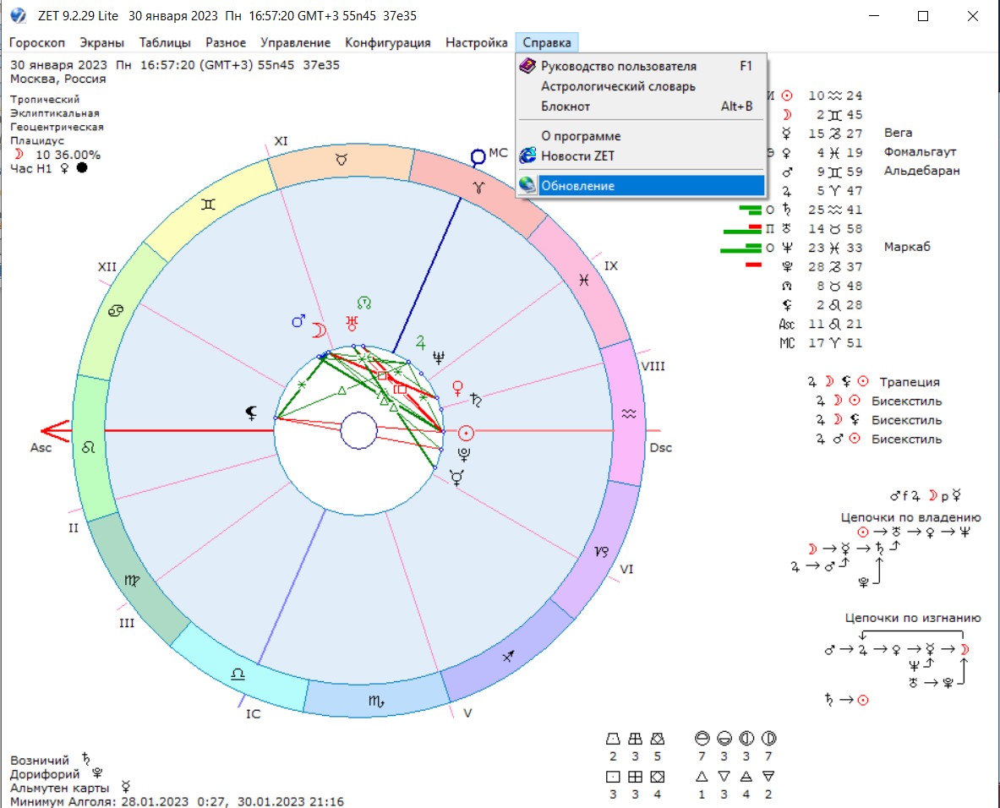The image size is (1000, 808).
Task: Select the green North Node symbol
Action: [x=364, y=302]
